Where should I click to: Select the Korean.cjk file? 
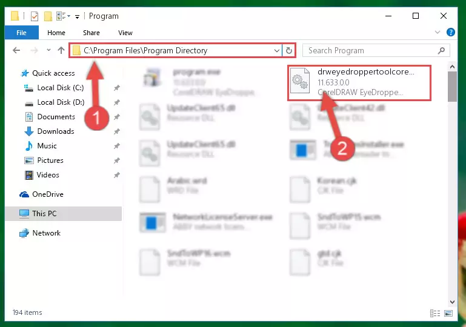(324, 189)
